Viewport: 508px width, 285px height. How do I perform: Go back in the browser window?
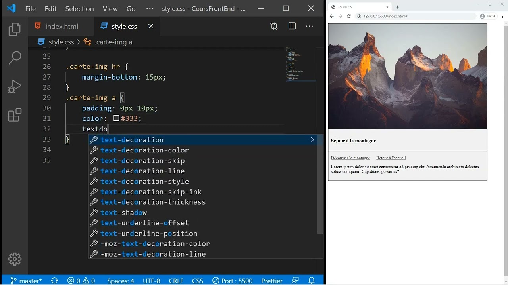(x=332, y=16)
